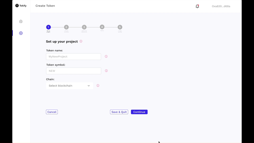254x143 pixels.
Task: Select the Create Token plus icon in sidebar
Action: (x=21, y=33)
